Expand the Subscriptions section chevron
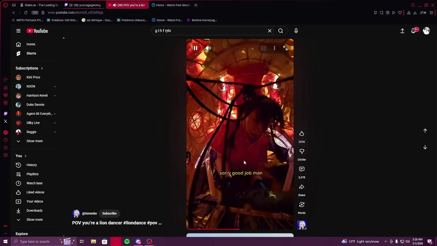The width and height of the screenshot is (437, 246). [42, 68]
